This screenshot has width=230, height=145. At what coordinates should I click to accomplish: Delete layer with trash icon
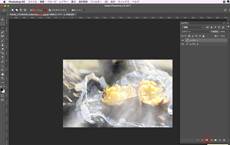pyautogui.click(x=224, y=140)
